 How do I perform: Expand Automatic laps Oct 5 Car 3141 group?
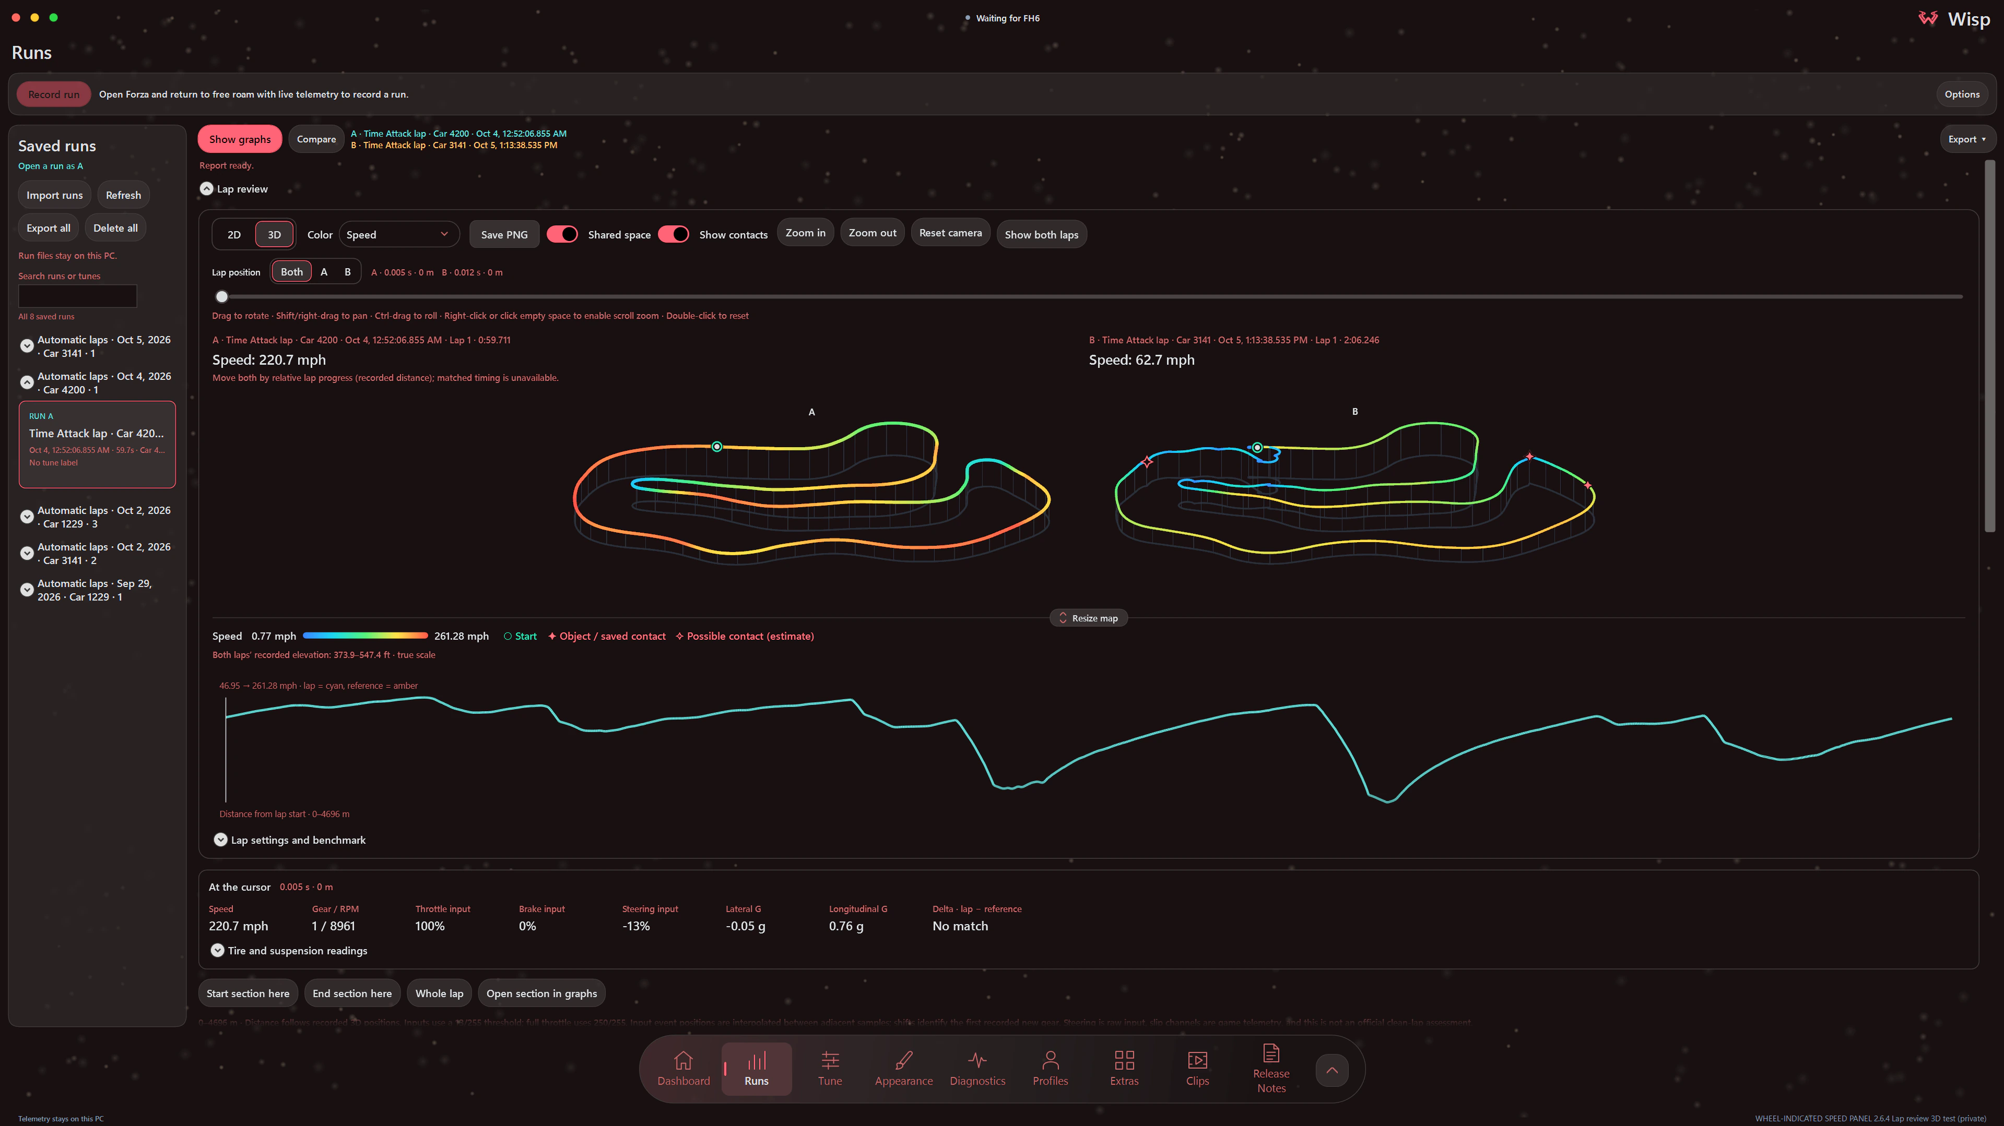point(27,346)
